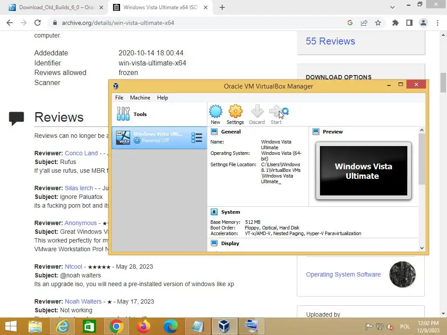
Task: Click the DOWNLOAD OPTIONS heading
Action: [338, 77]
